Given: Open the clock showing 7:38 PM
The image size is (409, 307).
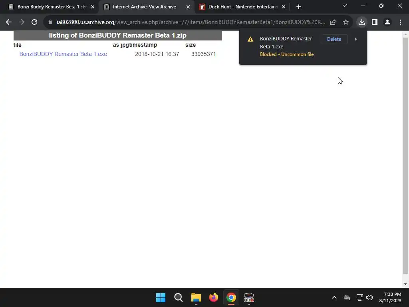Looking at the screenshot, I should point(390,297).
